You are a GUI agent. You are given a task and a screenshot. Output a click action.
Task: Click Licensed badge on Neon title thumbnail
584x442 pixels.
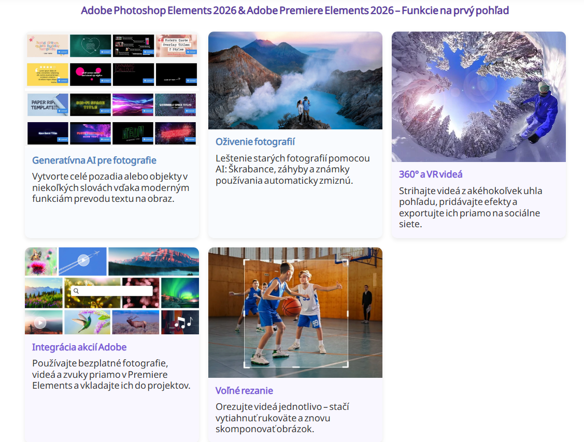click(x=148, y=139)
